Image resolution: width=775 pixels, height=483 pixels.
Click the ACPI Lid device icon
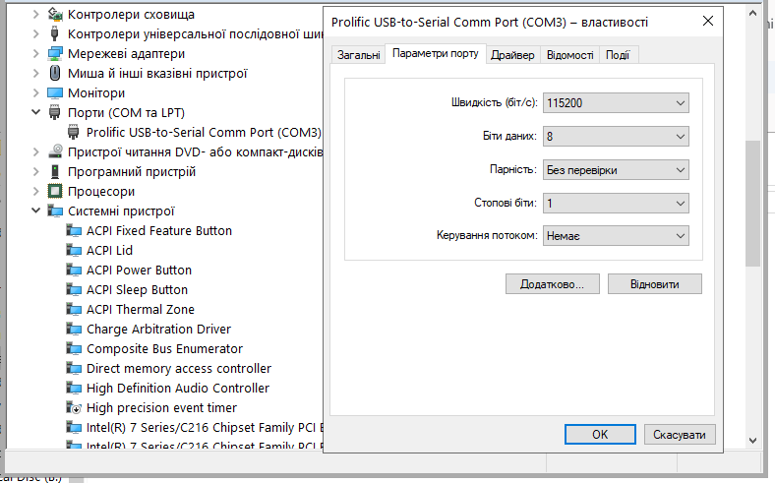(74, 250)
